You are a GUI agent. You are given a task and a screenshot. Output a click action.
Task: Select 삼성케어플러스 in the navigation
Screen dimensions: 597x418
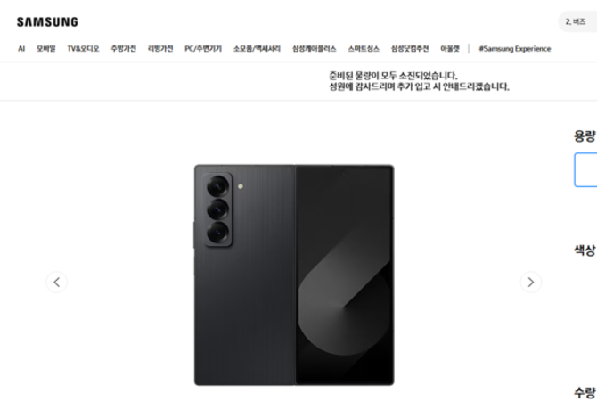315,49
